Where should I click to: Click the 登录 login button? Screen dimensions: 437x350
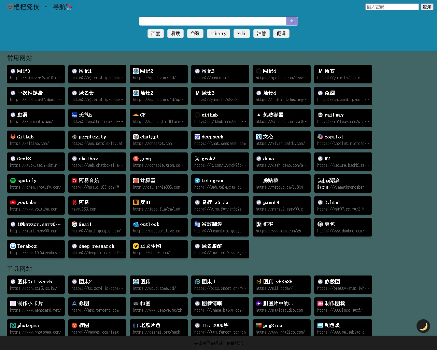point(427,7)
